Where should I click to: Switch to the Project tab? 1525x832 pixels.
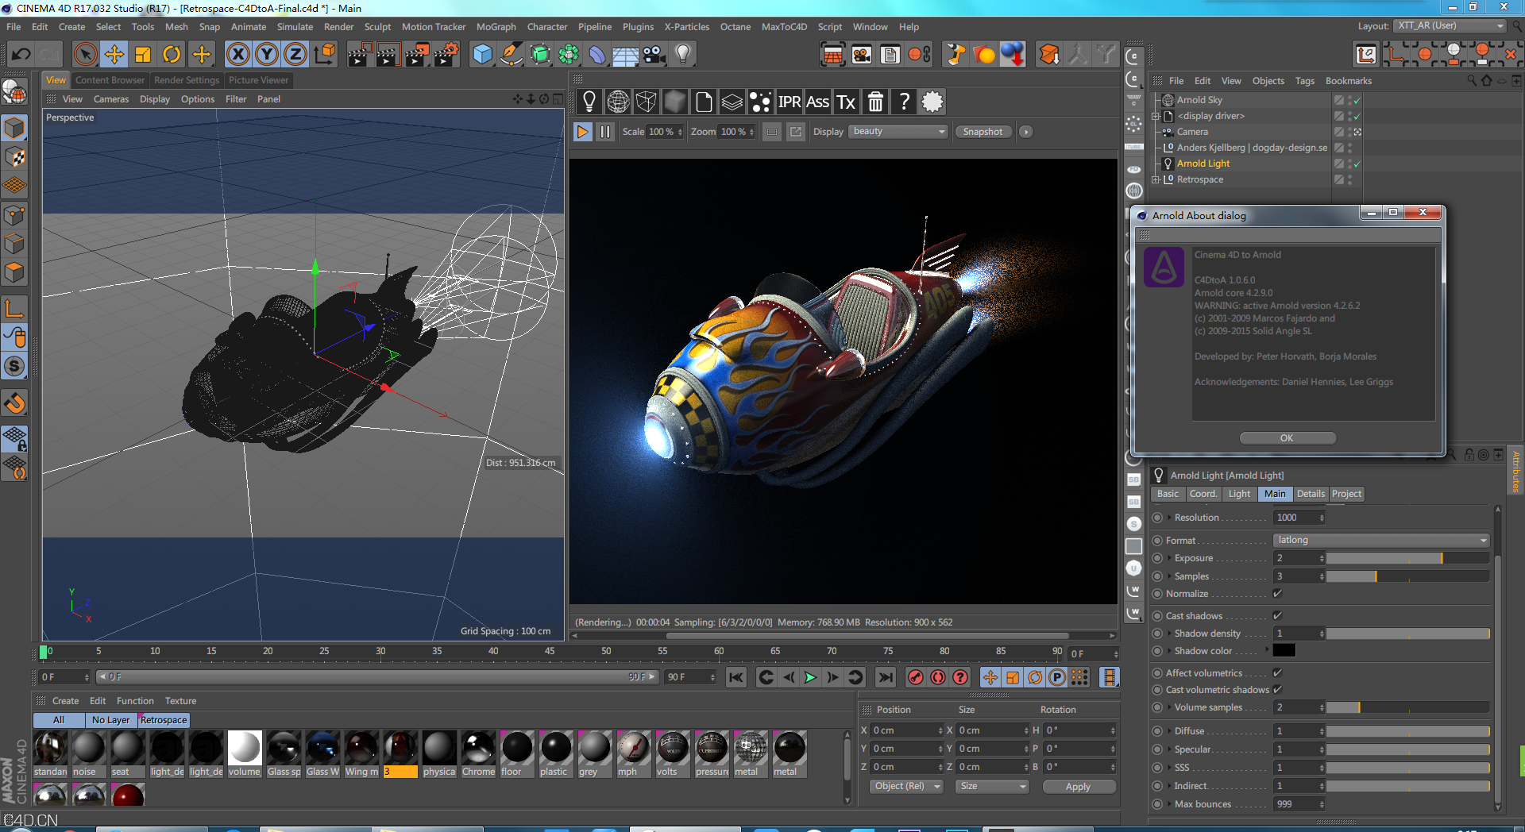pyautogui.click(x=1346, y=494)
